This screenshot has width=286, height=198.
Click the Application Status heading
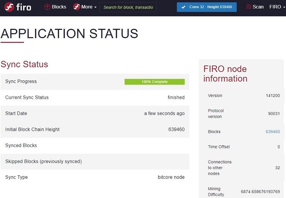[x=69, y=34]
